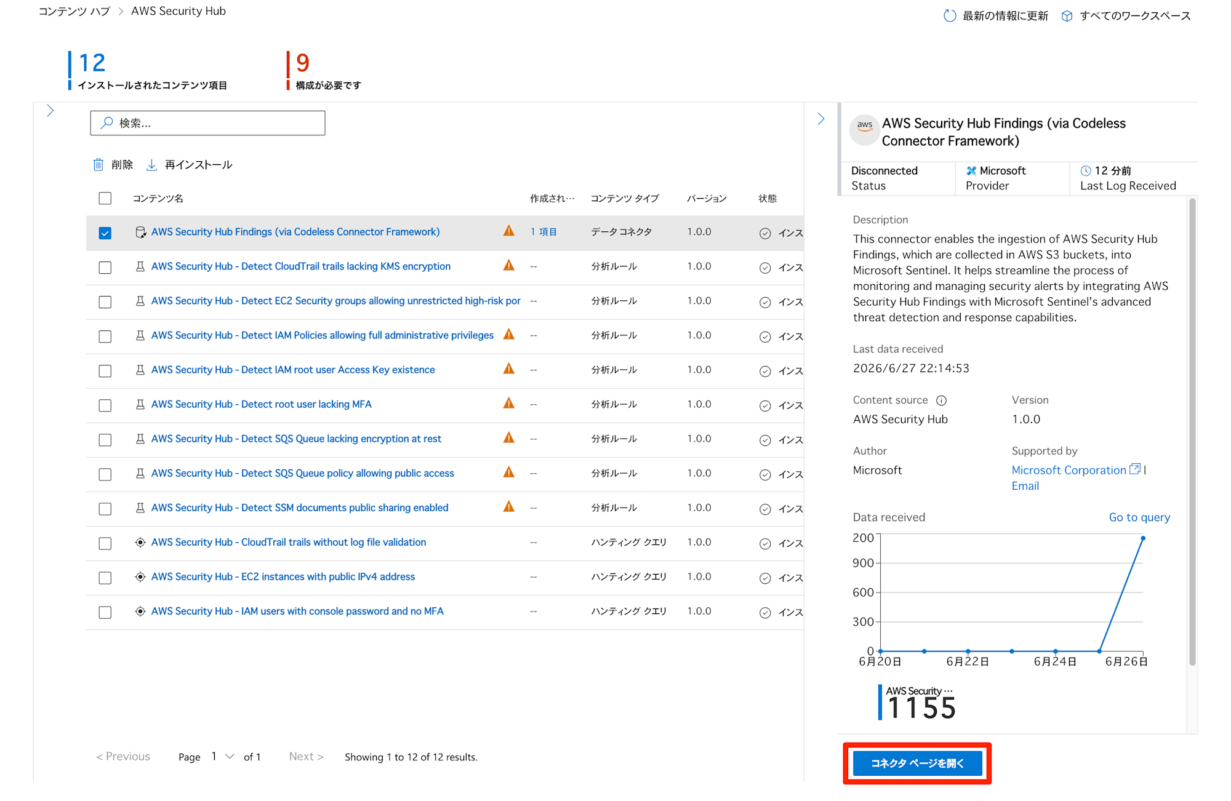Check the EC2 instances public IPv4 checkbox
This screenshot has height=801, width=1231.
(x=105, y=578)
